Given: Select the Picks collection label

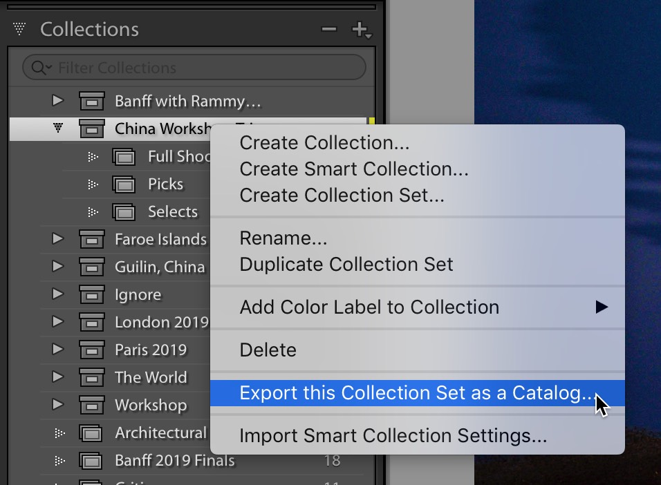Looking at the screenshot, I should [166, 184].
